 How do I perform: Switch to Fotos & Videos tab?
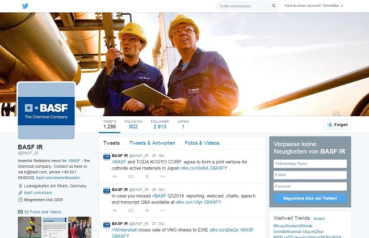tap(202, 143)
